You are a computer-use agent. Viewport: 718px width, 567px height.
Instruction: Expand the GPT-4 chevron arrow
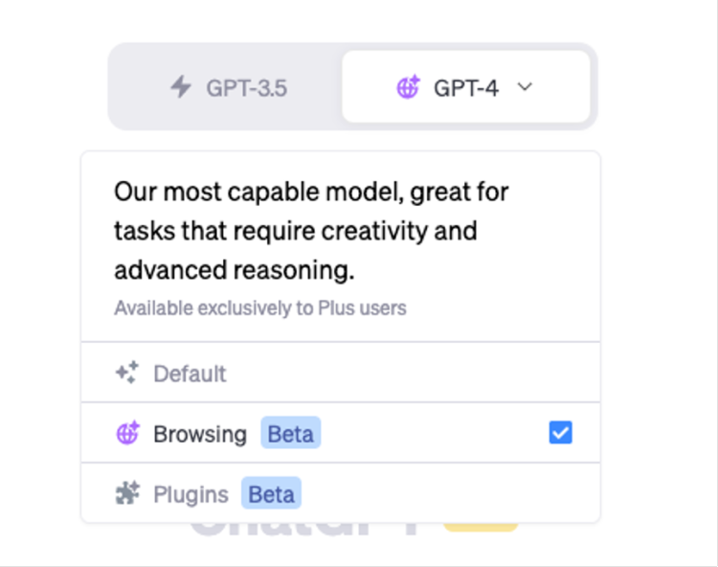click(524, 87)
